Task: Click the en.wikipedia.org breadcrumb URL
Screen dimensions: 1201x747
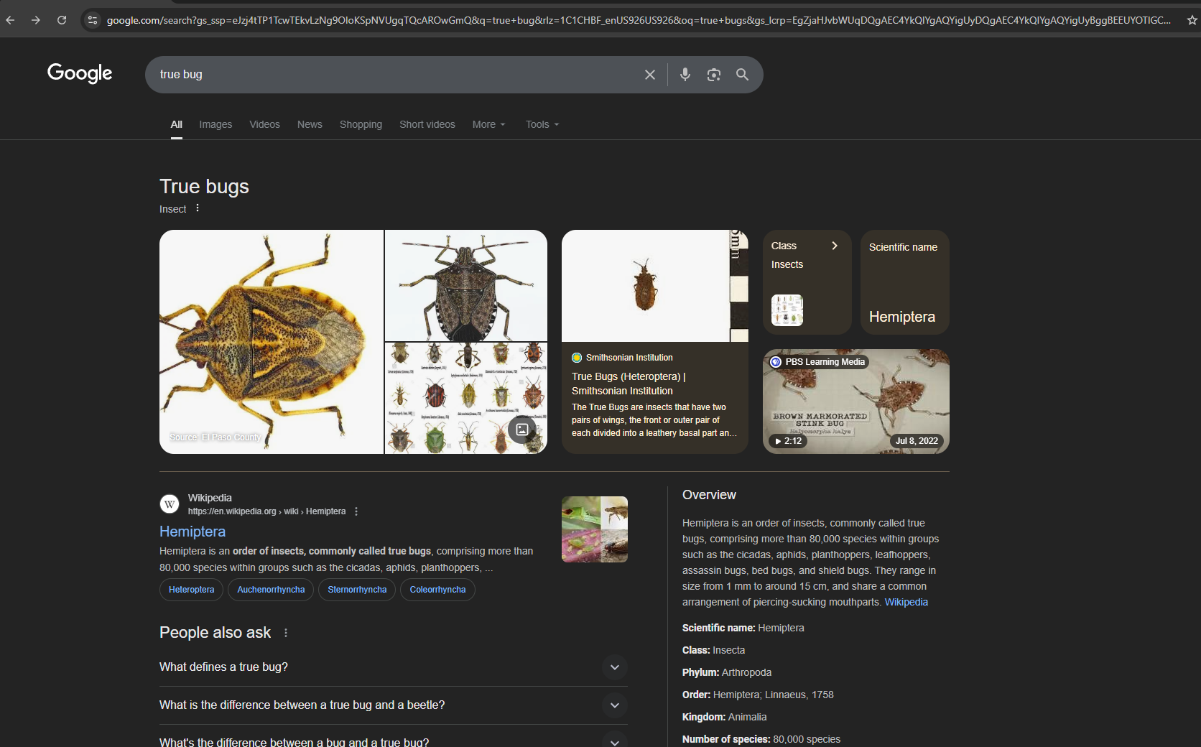Action: click(x=266, y=511)
